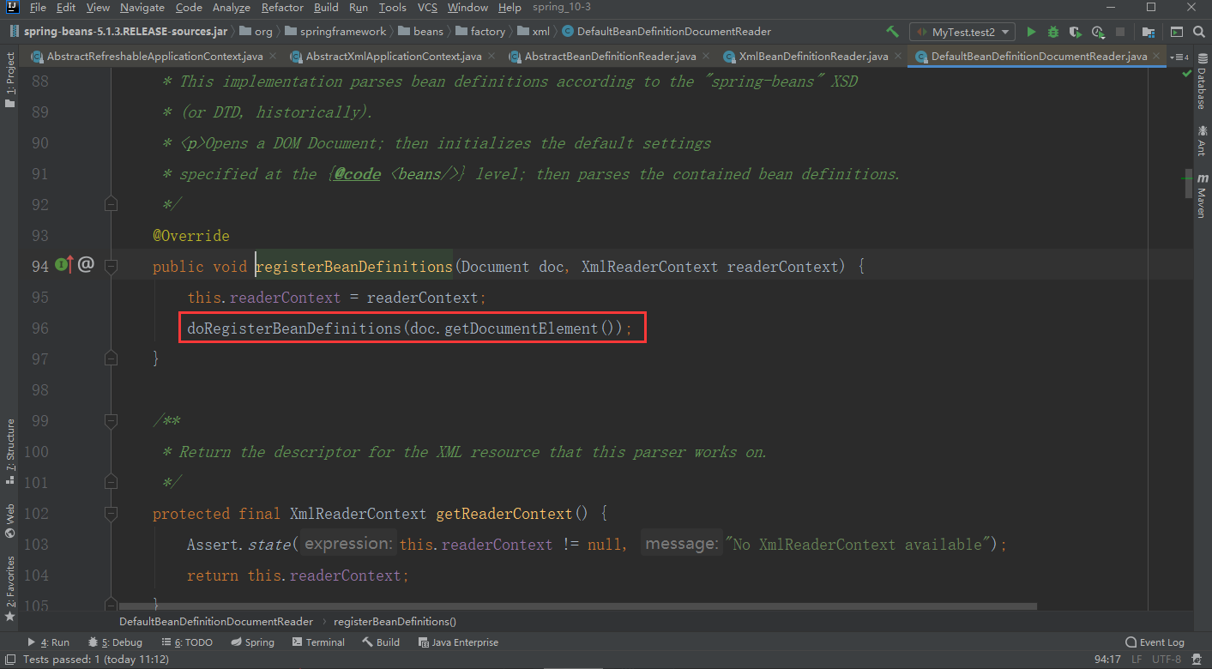Click the fold end marker on line 101
1212x669 pixels.
111,482
